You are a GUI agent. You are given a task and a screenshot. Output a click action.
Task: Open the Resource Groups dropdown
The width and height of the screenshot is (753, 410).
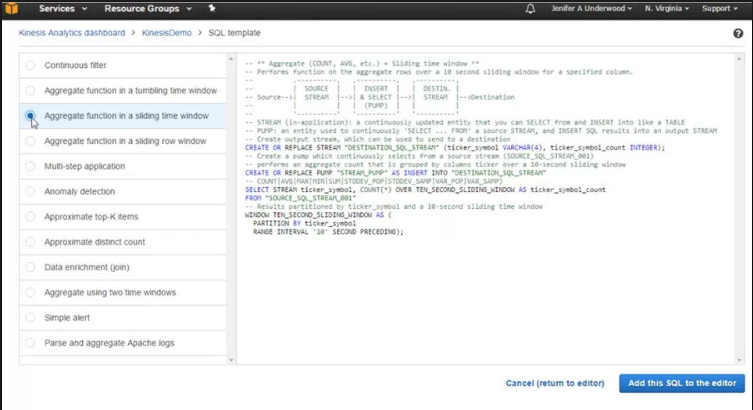[x=148, y=9]
